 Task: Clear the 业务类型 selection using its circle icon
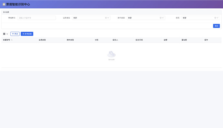click(x=106, y=18)
